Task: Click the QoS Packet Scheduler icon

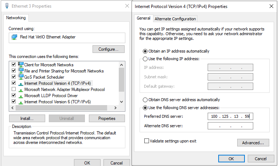Action: [x=21, y=77]
